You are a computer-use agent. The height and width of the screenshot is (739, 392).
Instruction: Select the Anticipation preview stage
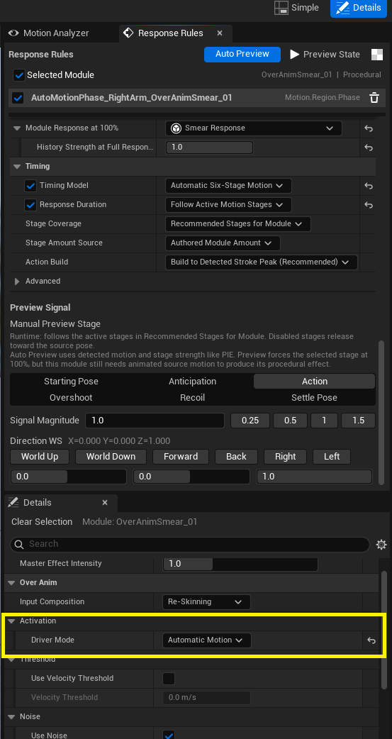(x=193, y=382)
